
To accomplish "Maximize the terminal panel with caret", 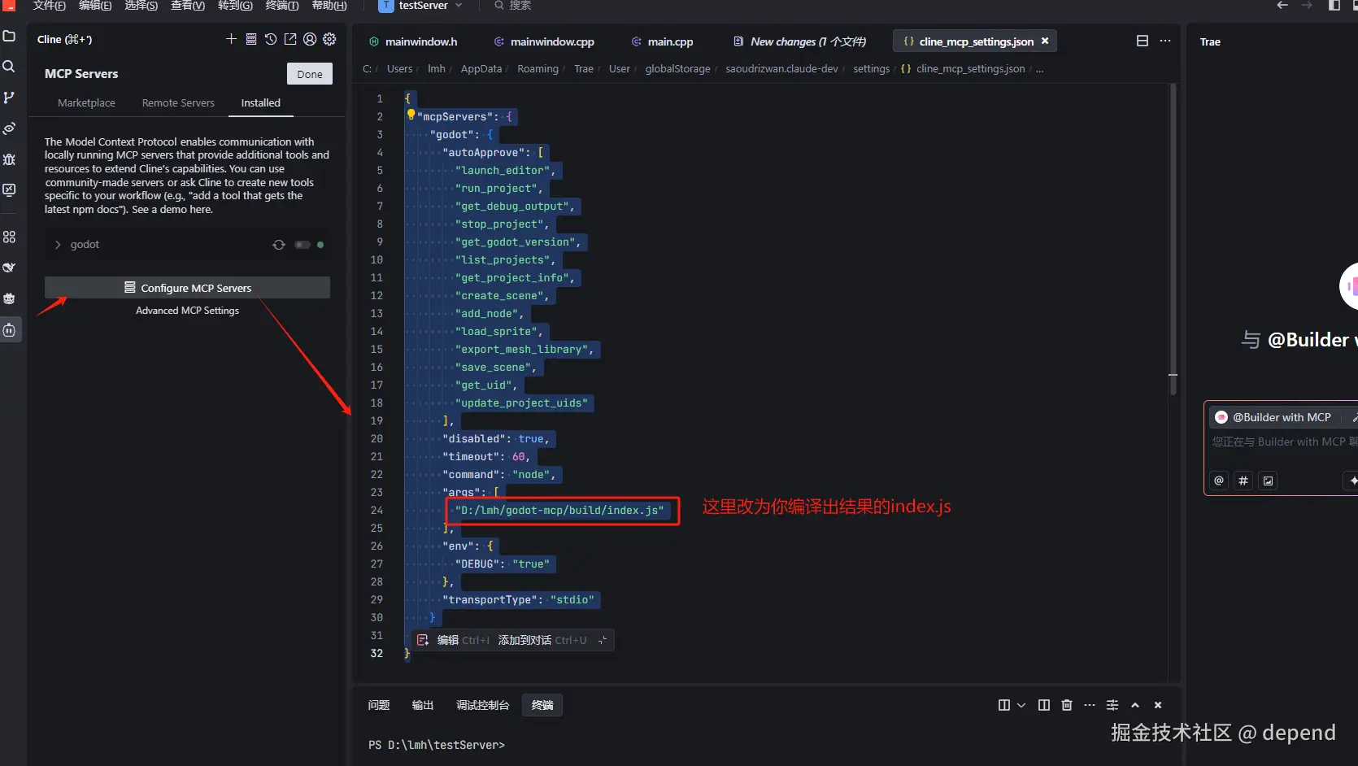I will [1135, 705].
